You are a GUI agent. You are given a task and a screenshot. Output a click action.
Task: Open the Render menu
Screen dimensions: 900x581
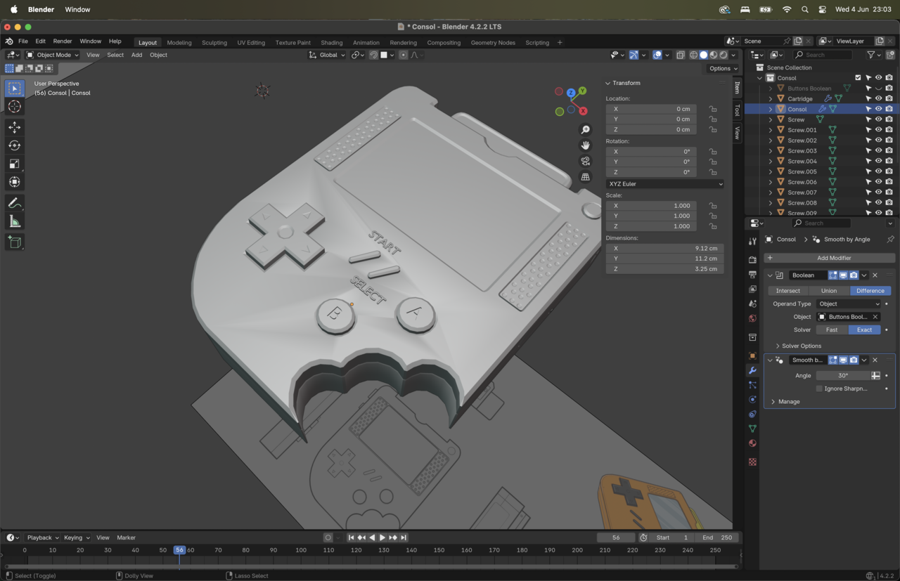pyautogui.click(x=63, y=41)
